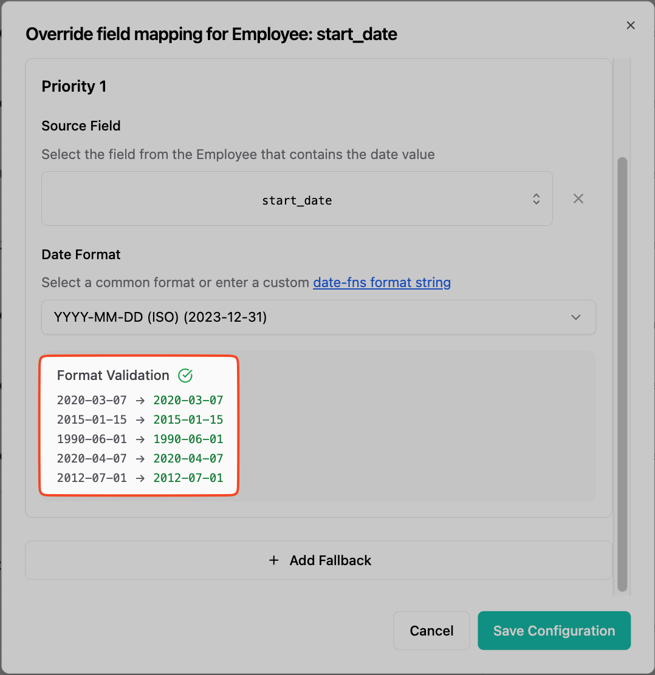Image resolution: width=655 pixels, height=675 pixels.
Task: Expand the YYYY-MM-DD (ISO) date format dropdown
Action: [318, 317]
